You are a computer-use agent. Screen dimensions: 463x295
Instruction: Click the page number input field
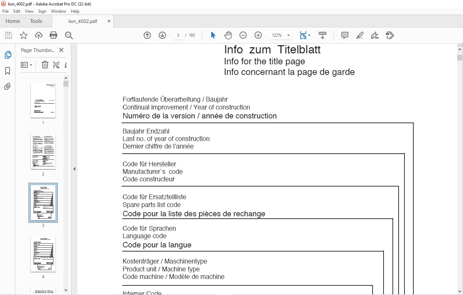[x=178, y=35]
